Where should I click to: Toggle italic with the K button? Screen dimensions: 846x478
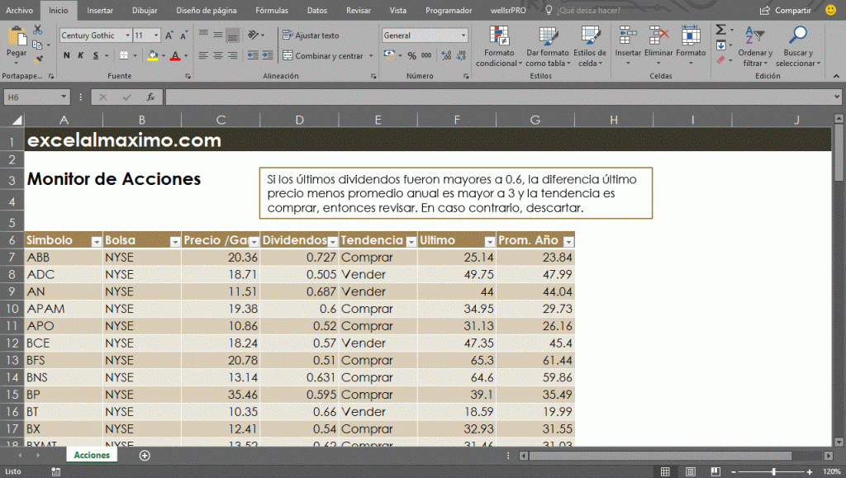coord(79,56)
